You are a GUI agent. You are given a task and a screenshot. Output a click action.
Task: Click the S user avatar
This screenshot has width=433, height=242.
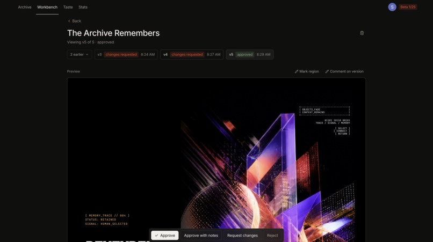(392, 7)
